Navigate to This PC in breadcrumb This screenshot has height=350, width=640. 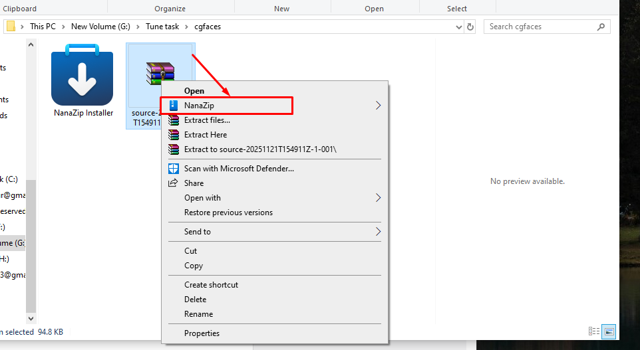pos(43,27)
